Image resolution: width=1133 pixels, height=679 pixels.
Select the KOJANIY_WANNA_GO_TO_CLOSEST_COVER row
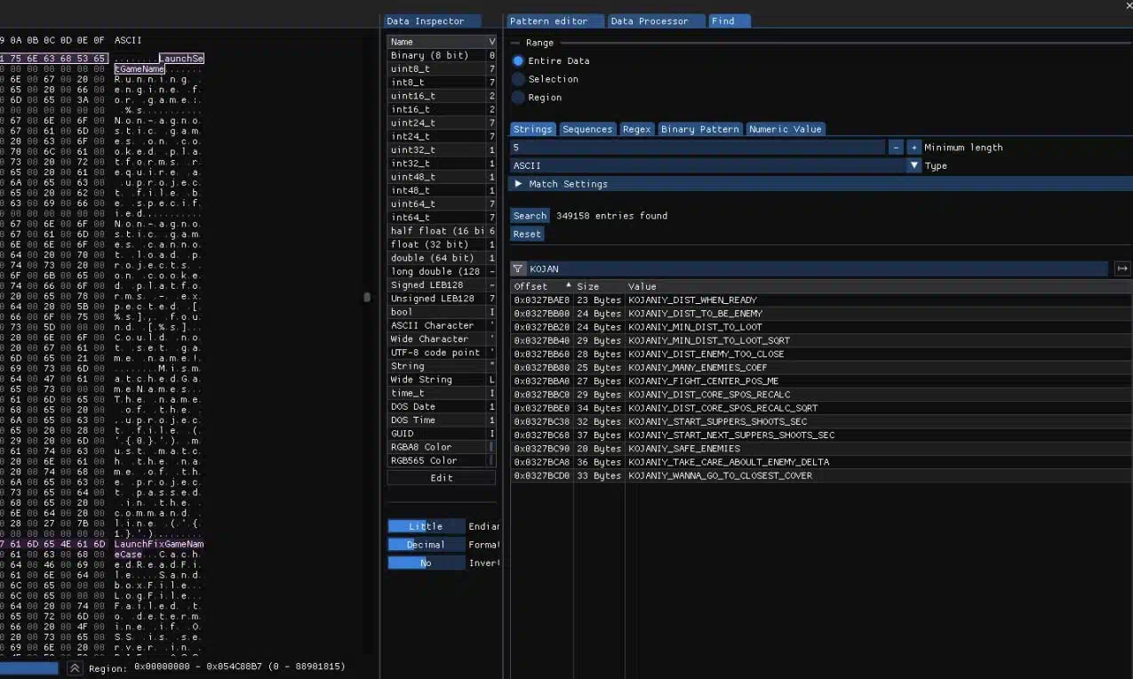pyautogui.click(x=821, y=475)
